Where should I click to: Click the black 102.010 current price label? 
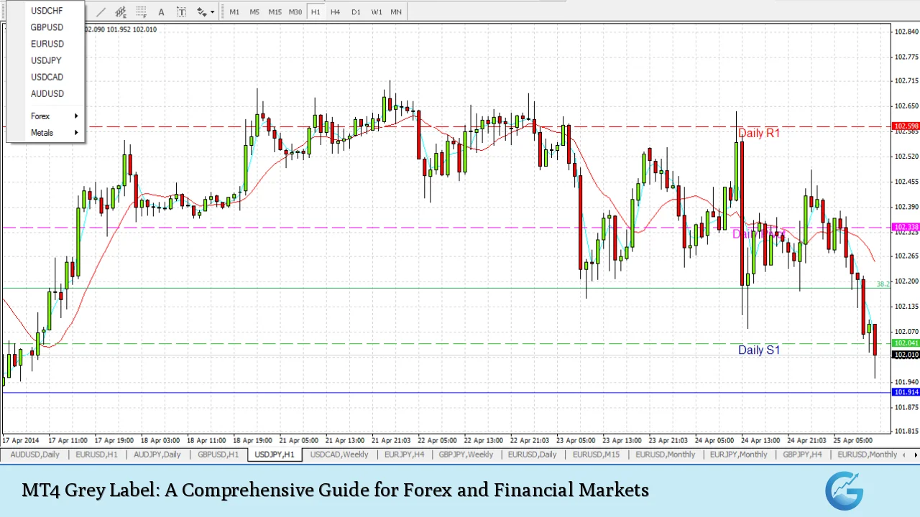[906, 355]
